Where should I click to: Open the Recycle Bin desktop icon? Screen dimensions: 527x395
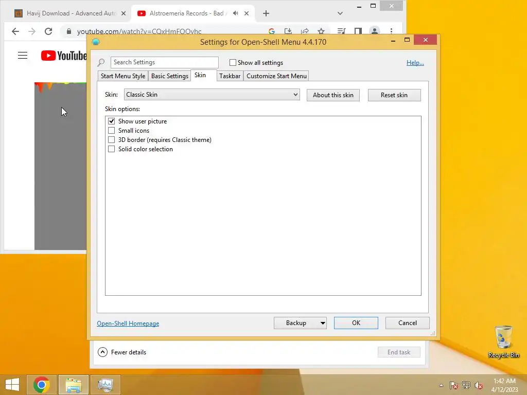coord(503,342)
